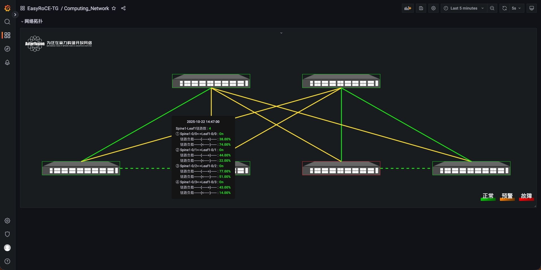Open dashboard settings gear in toolbar
The height and width of the screenshot is (270, 541).
433,8
